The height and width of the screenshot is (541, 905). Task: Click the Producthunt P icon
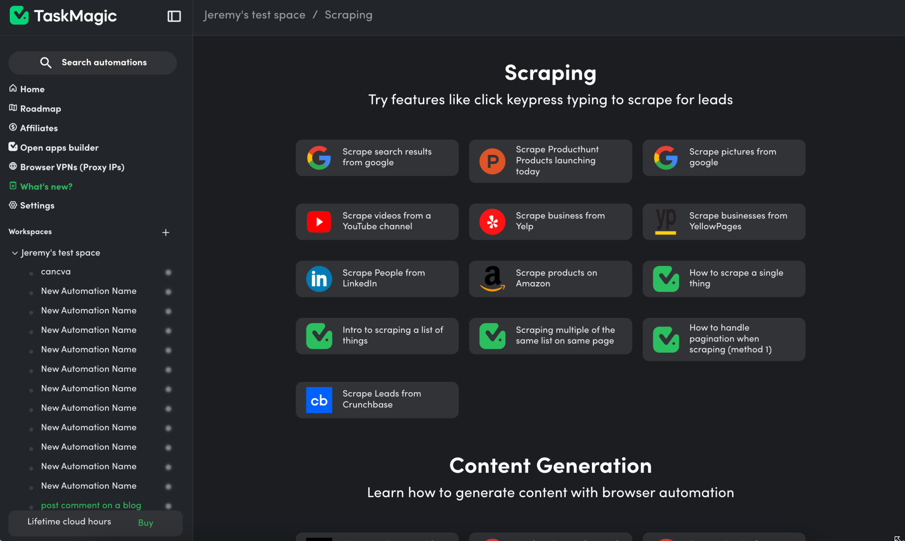coord(492,161)
